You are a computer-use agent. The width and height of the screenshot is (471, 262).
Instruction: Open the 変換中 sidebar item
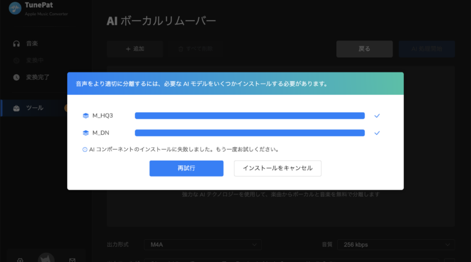34,60
